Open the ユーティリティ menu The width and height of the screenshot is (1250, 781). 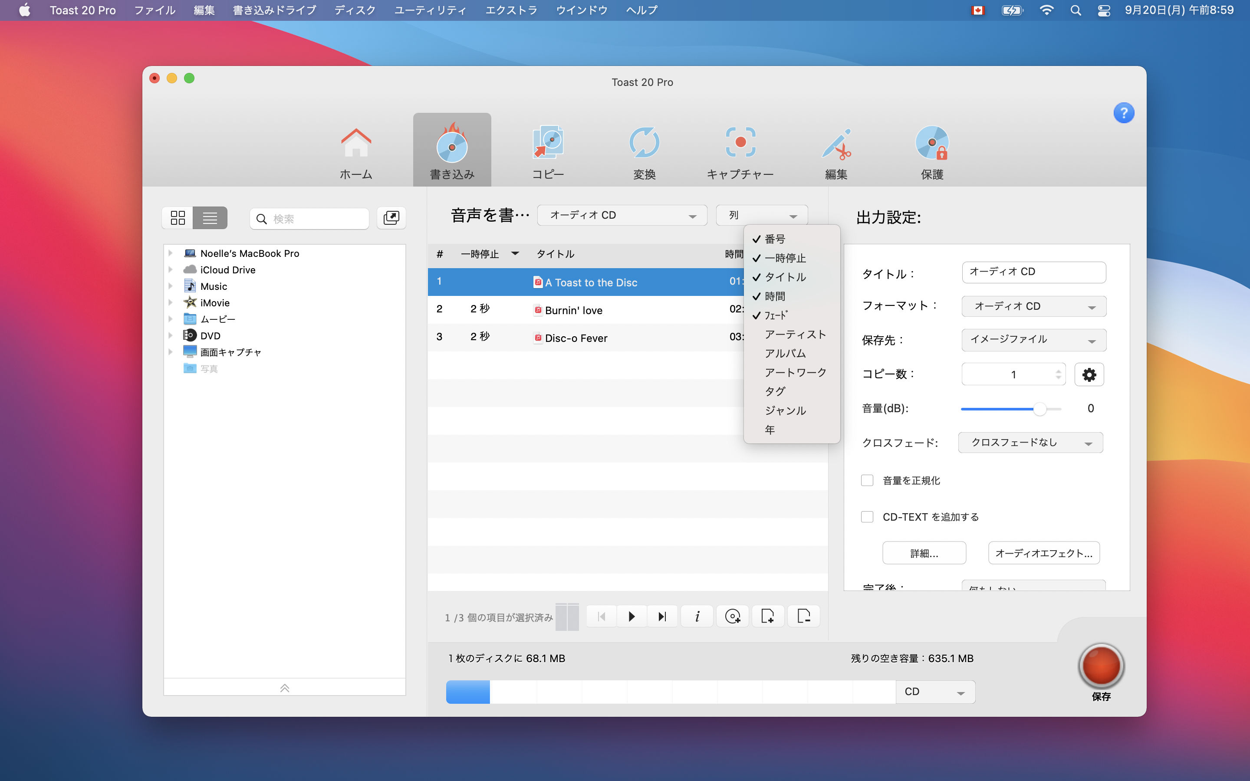tap(430, 10)
